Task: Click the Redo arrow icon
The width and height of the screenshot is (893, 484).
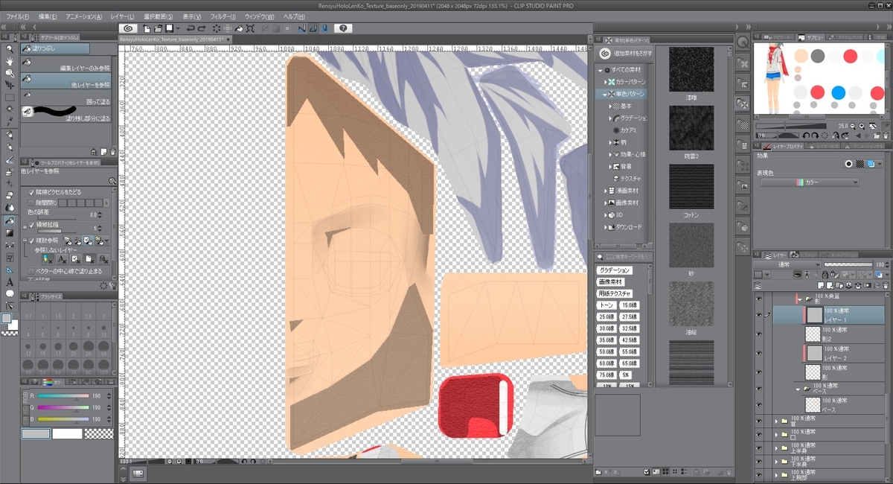Action: [202, 28]
